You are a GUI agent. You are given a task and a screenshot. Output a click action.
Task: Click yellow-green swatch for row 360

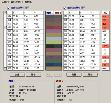[x=54, y=43]
